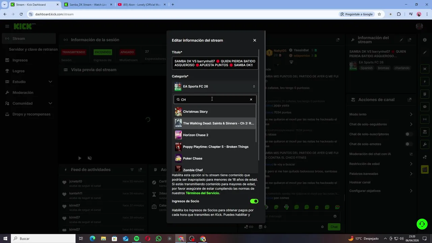
Task: Select Poppy Playtime: Chapter 5 result
Action: click(215, 147)
